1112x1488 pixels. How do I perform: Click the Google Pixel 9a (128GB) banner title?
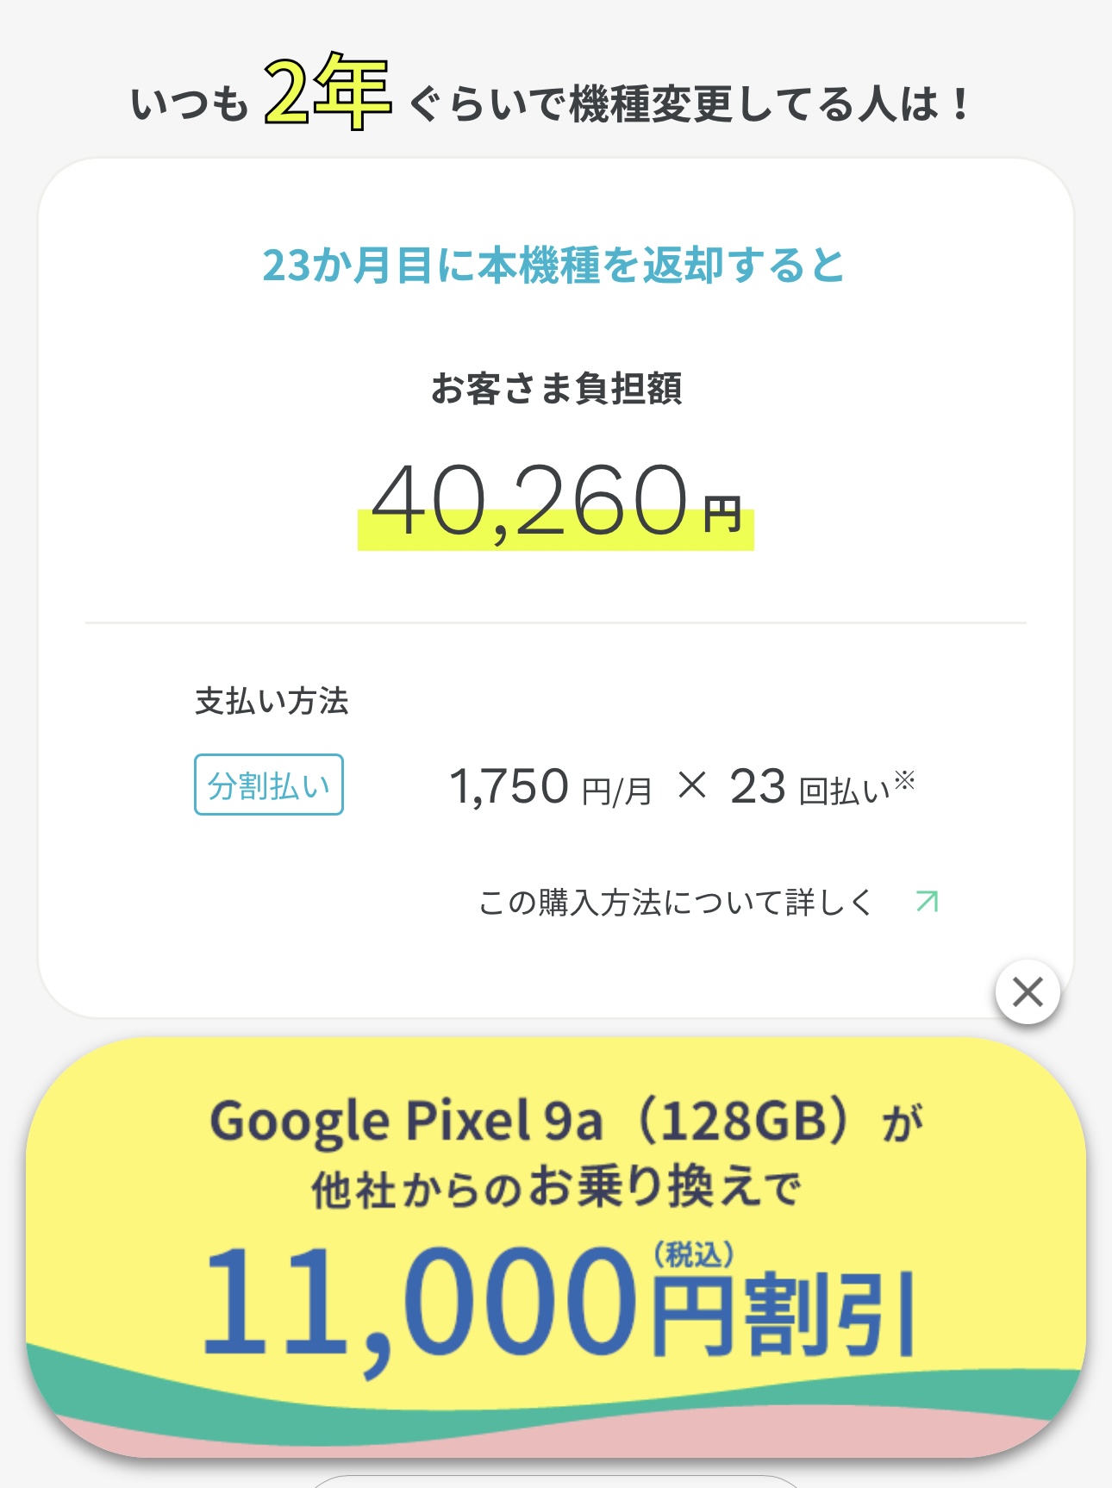tap(565, 1121)
